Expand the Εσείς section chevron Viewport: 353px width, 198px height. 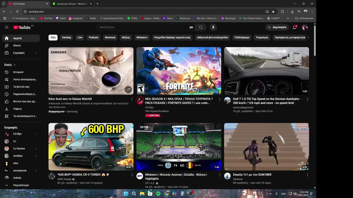coord(15,65)
